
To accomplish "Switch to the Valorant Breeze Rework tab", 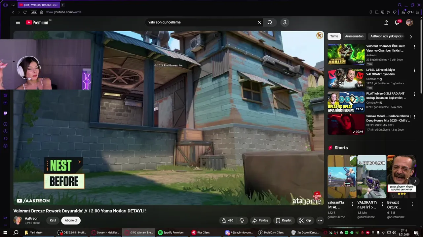I will [38, 5].
